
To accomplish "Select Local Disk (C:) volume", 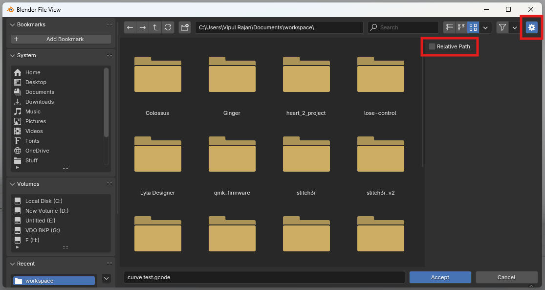I will (x=44, y=201).
